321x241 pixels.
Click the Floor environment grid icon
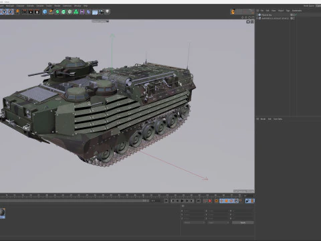[x=95, y=12]
